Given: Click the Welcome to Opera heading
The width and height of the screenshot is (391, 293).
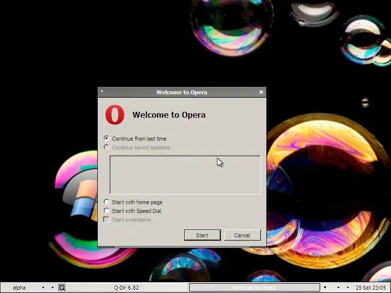Looking at the screenshot, I should pos(169,115).
